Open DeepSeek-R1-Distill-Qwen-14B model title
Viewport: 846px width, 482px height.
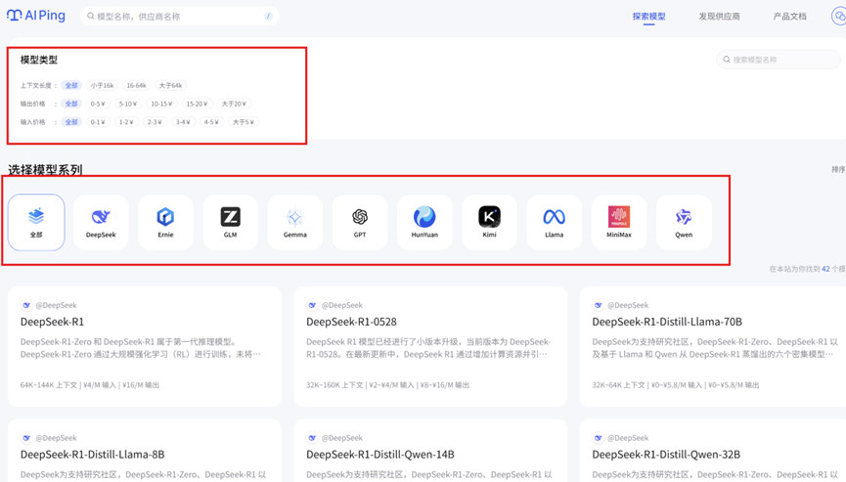380,454
